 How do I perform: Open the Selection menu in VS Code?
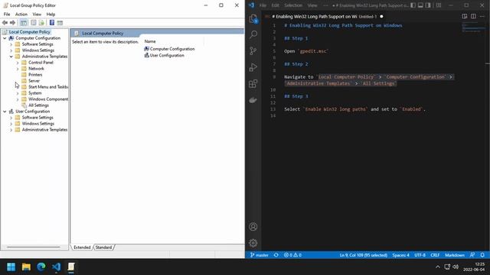(293, 5)
